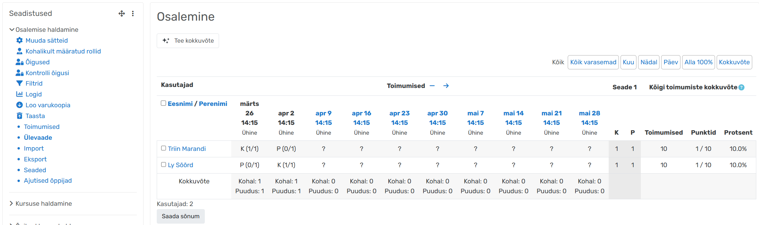
Task: Click the move icon in Seadistused block
Action: click(122, 14)
